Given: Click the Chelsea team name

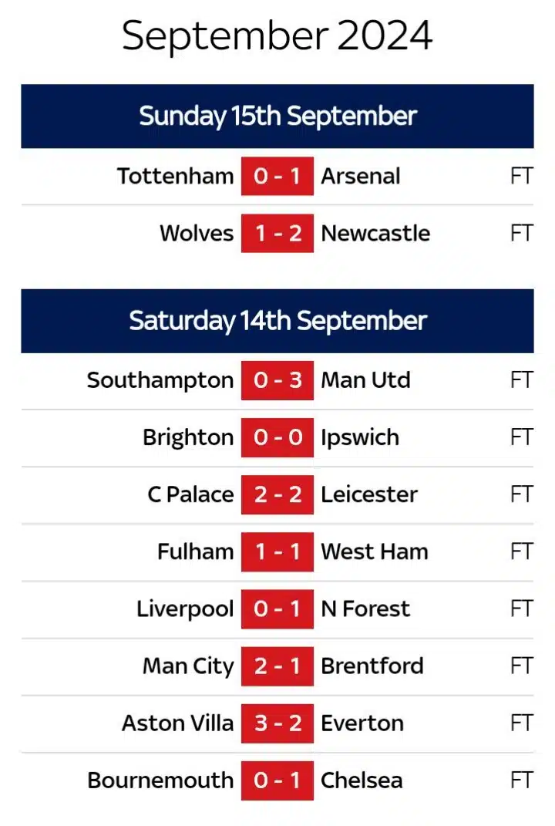Looking at the screenshot, I should 362,780.
